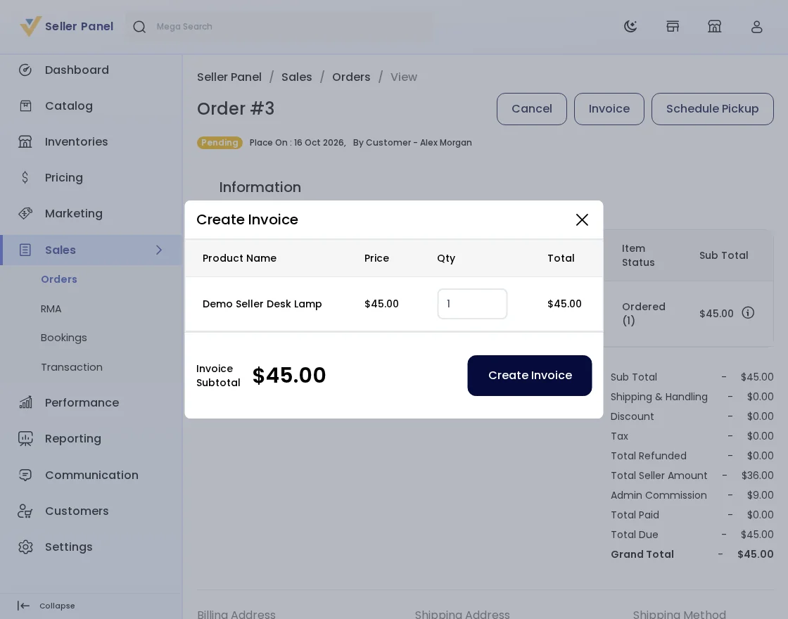Click the Reporting presentation icon
Image resolution: width=788 pixels, height=619 pixels.
pos(25,439)
